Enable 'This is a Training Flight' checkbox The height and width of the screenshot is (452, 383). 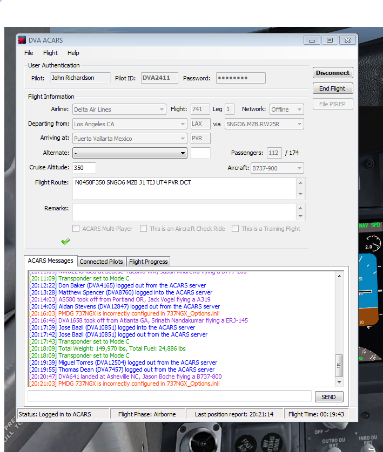point(235,229)
